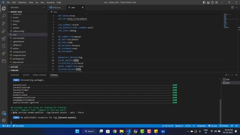Open the Manage gear settings icon
Viewport: 240px width, 135px height.
4,120
